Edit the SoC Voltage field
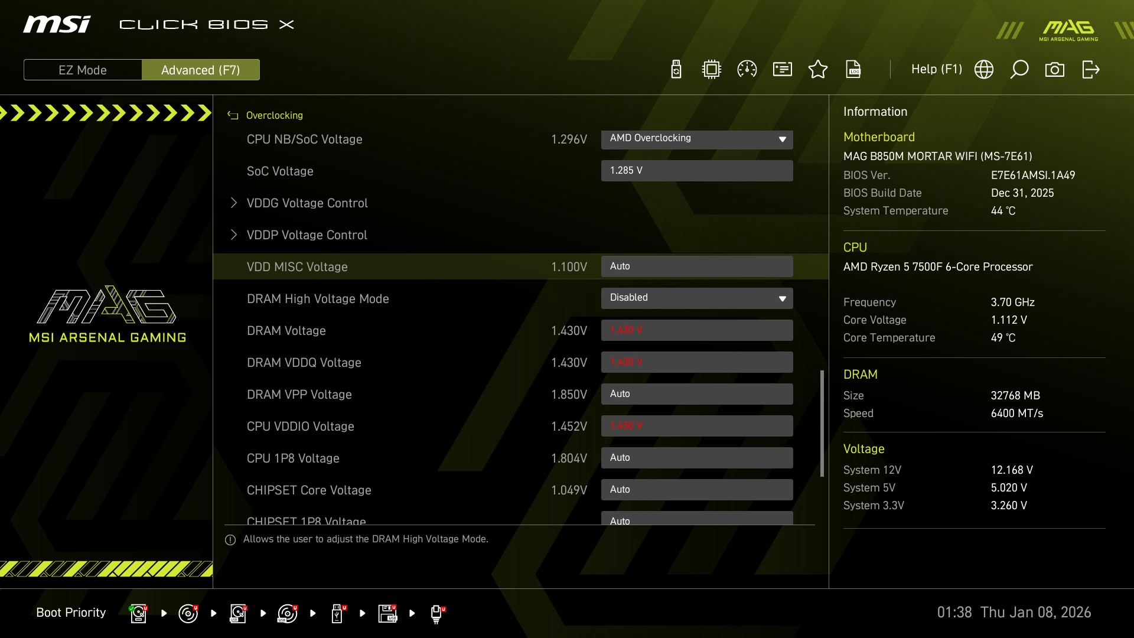This screenshot has width=1134, height=638. click(697, 171)
